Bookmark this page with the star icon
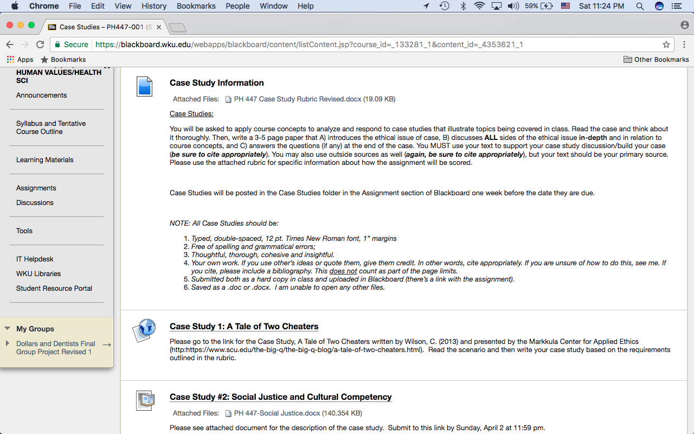694x434 pixels. [x=666, y=44]
